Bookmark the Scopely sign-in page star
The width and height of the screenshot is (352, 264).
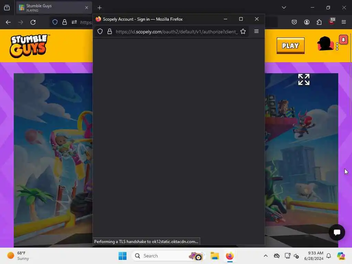pos(243,31)
